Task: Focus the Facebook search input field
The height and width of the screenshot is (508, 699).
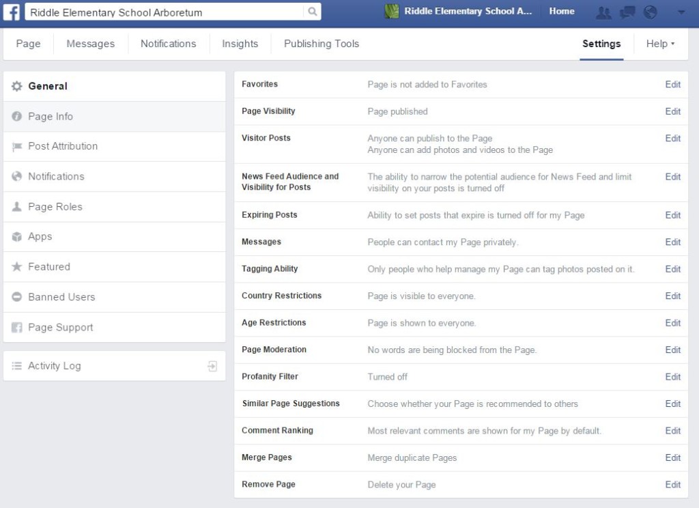Action: coord(165,12)
